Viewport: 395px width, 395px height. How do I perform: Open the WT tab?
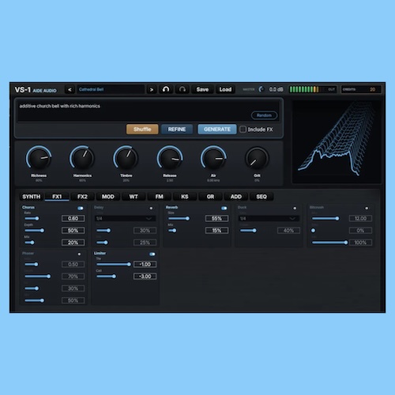(134, 197)
